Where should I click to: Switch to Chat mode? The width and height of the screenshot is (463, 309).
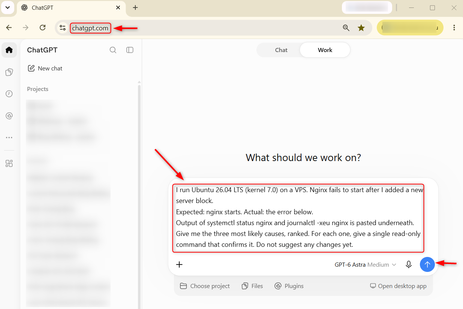click(281, 50)
